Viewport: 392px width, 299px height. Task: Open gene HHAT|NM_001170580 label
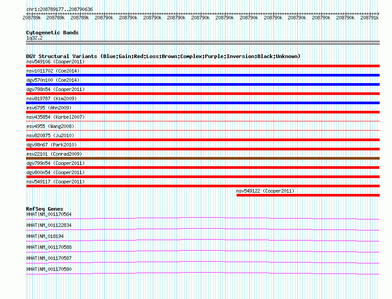[49, 269]
